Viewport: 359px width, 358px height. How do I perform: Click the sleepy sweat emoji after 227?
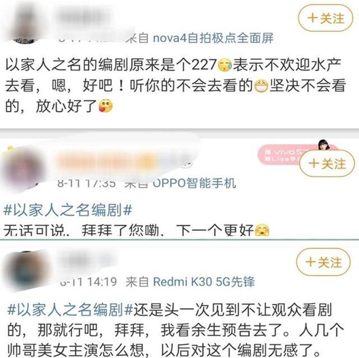[x=225, y=65]
